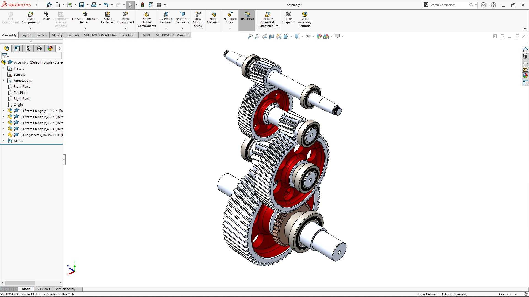Open the Design Library panel icon
The width and height of the screenshot is (529, 297).
click(525, 56)
